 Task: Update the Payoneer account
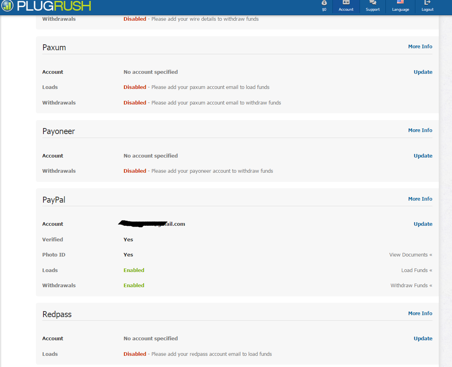pos(423,156)
